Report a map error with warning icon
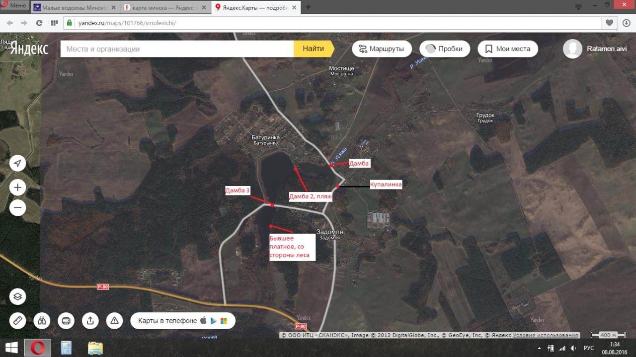Viewport: 636px width, 357px height. [x=114, y=321]
